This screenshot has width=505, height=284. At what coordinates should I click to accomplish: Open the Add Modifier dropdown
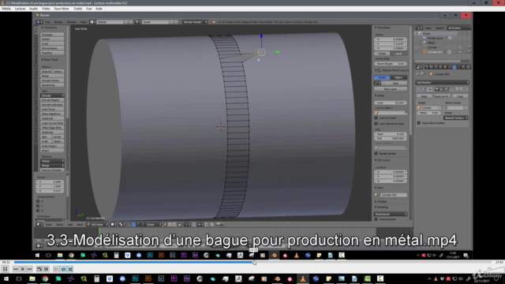442,82
